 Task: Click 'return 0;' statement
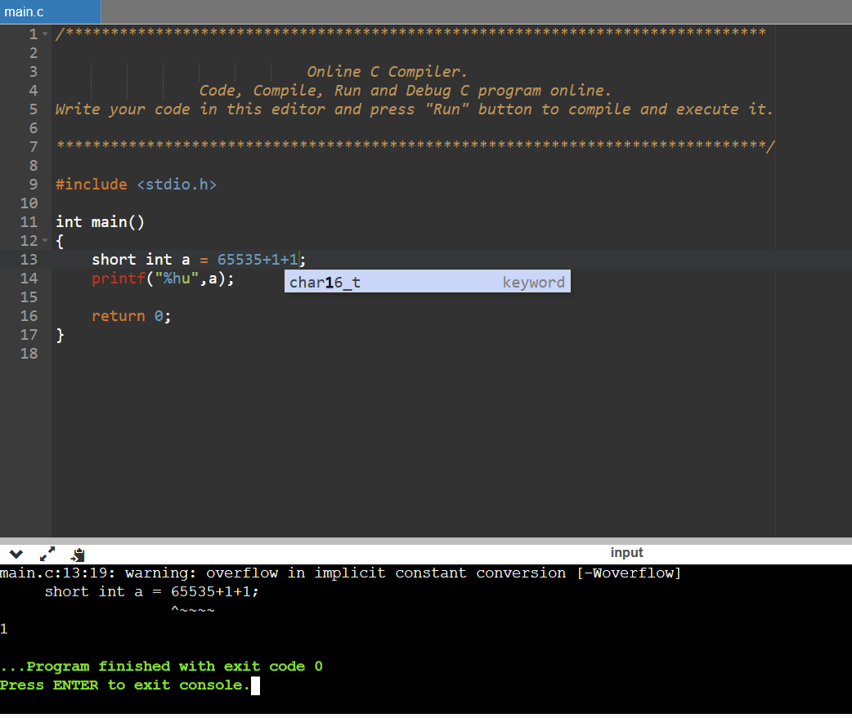pos(131,316)
